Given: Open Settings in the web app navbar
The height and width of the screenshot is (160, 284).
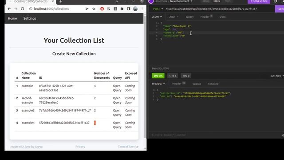Looking at the screenshot, I should click(x=30, y=18).
